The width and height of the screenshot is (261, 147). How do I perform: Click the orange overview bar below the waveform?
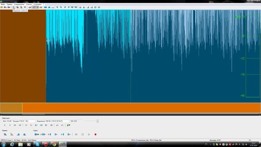coord(130,108)
